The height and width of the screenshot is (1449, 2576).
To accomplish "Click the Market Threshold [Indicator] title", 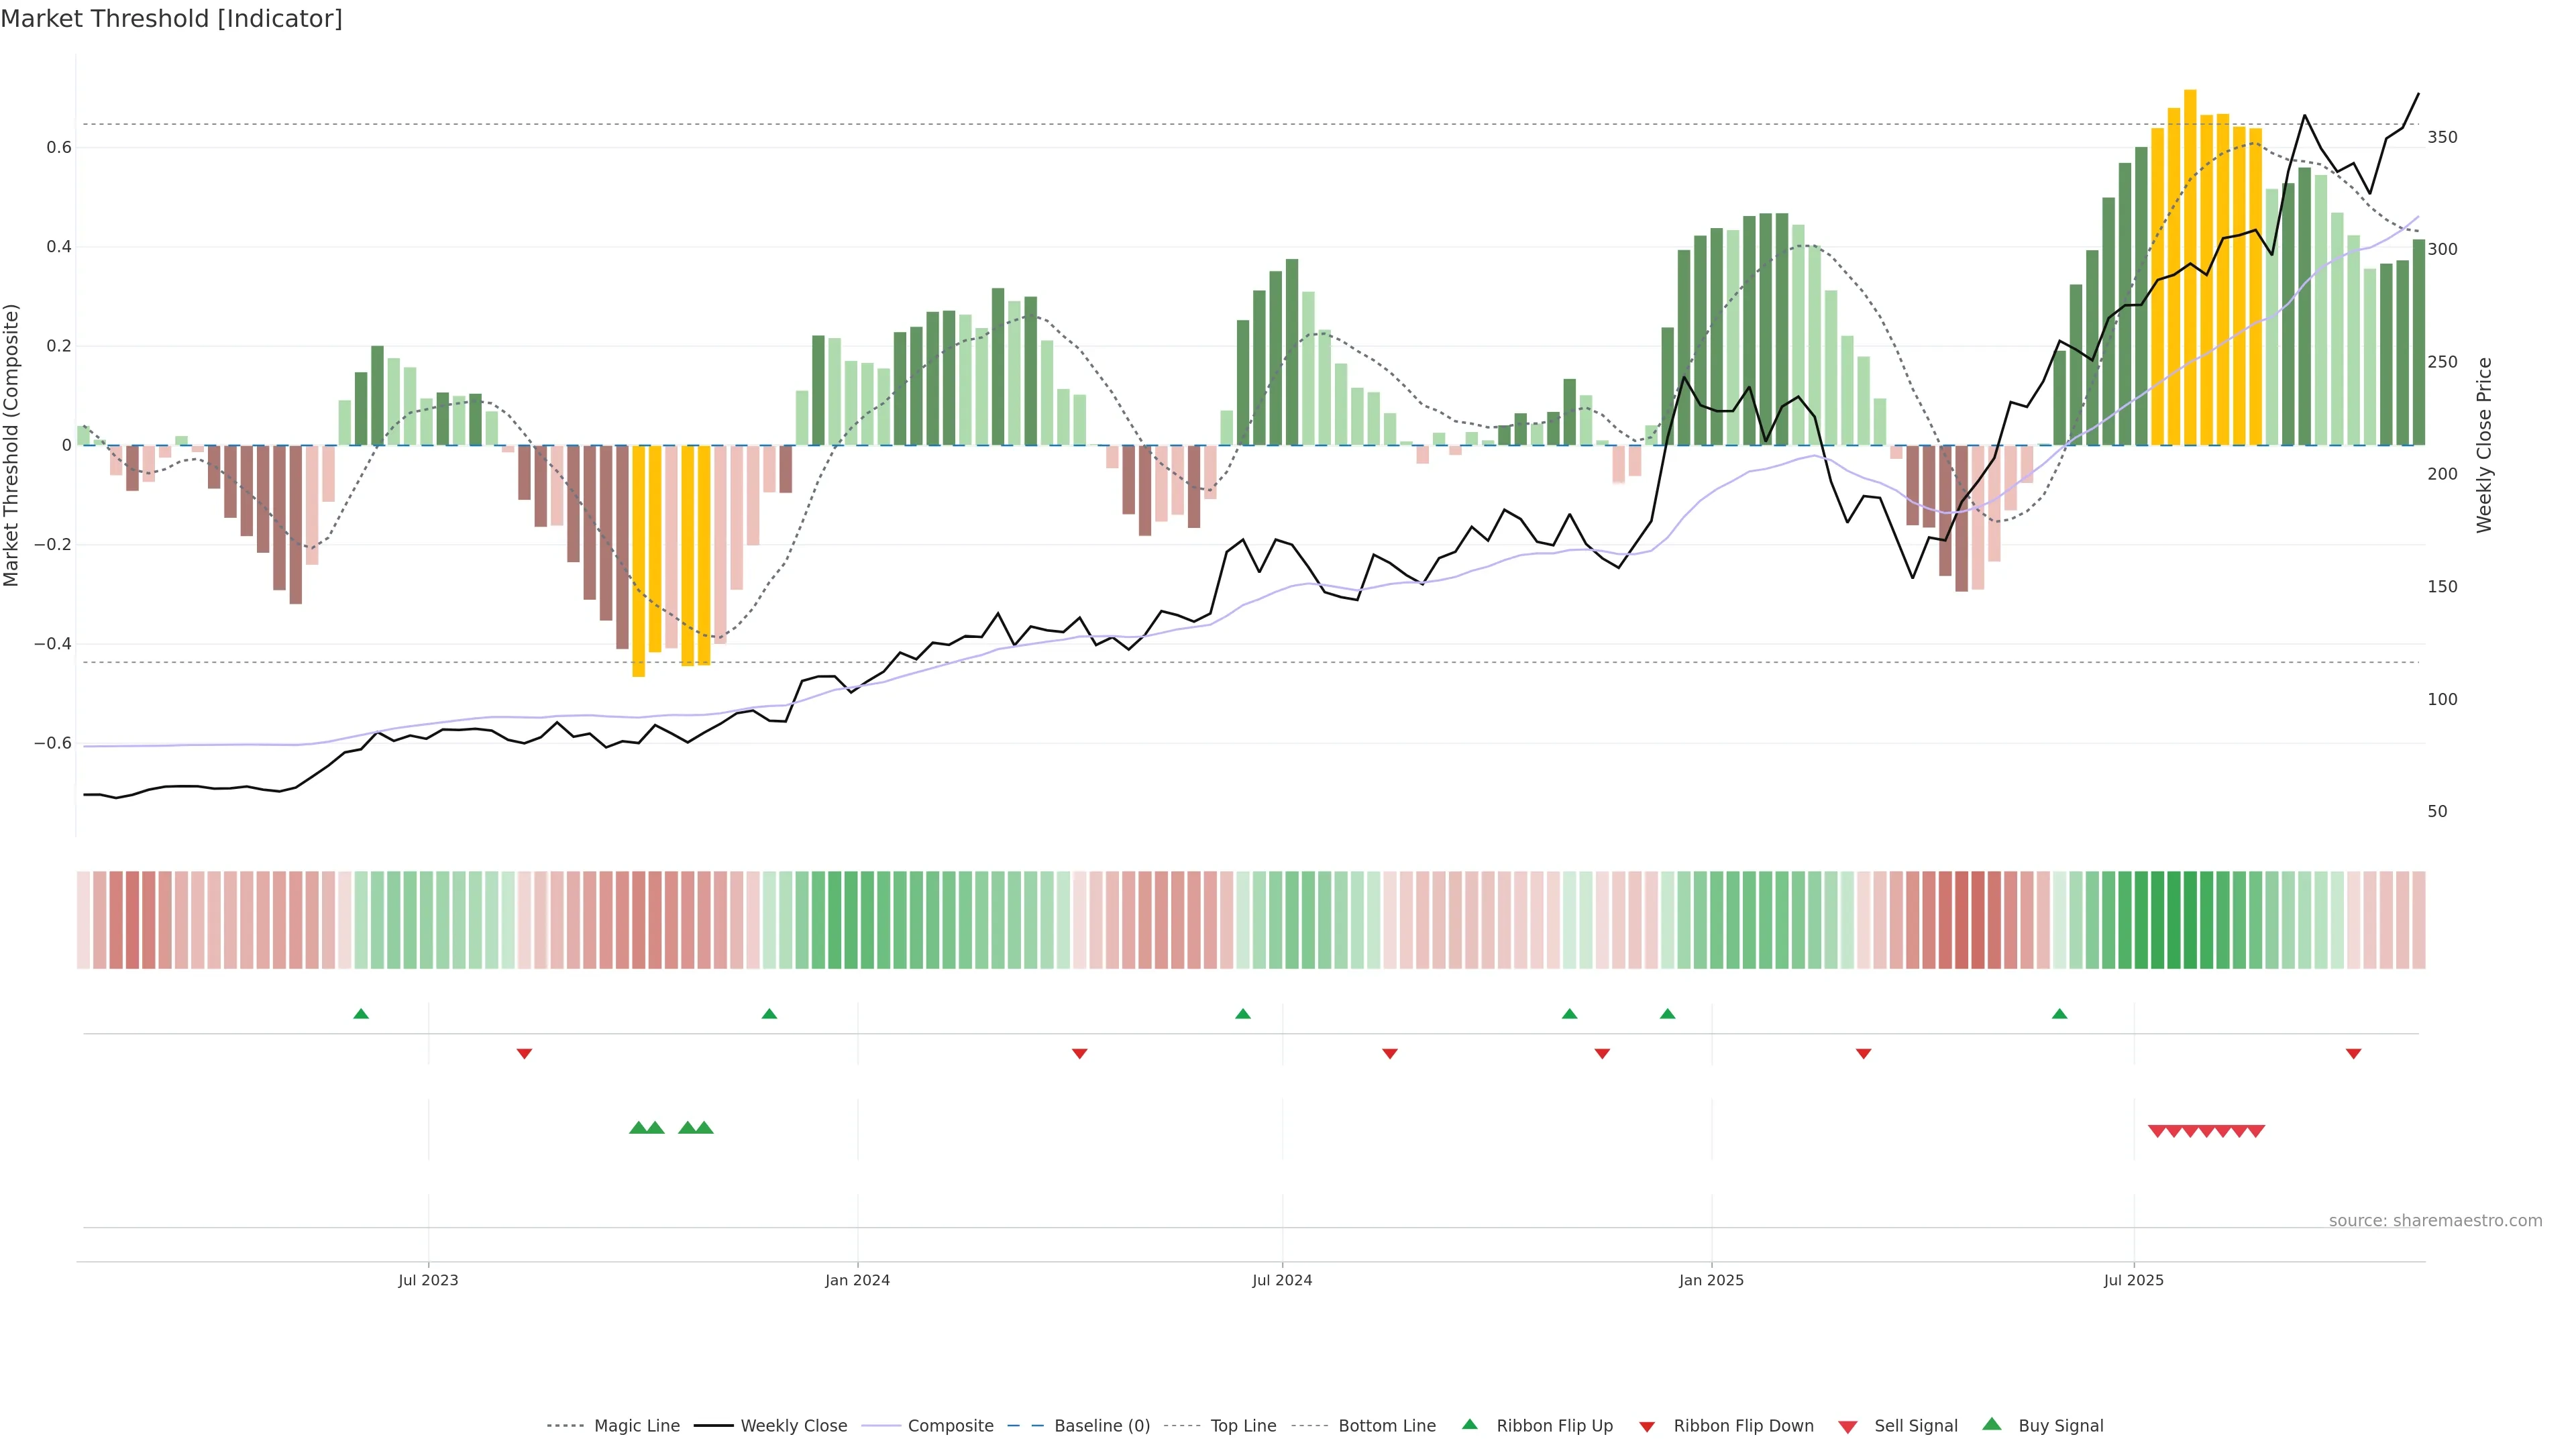I will click(171, 19).
